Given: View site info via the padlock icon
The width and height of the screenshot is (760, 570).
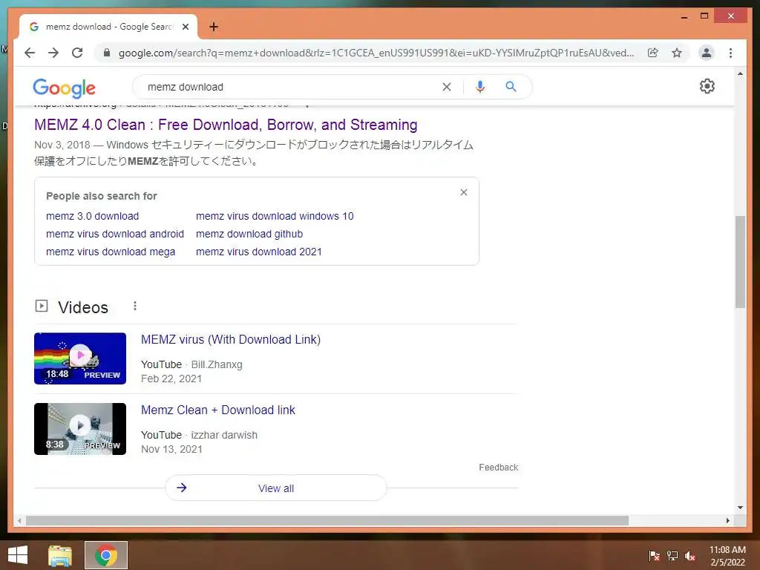Looking at the screenshot, I should (x=107, y=53).
